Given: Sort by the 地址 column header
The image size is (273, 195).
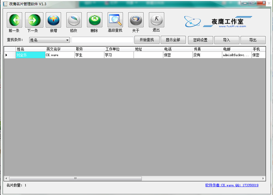Looking at the screenshot, I should [148, 49].
